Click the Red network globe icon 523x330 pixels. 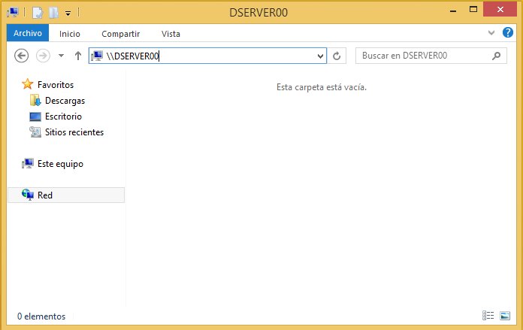click(x=28, y=195)
